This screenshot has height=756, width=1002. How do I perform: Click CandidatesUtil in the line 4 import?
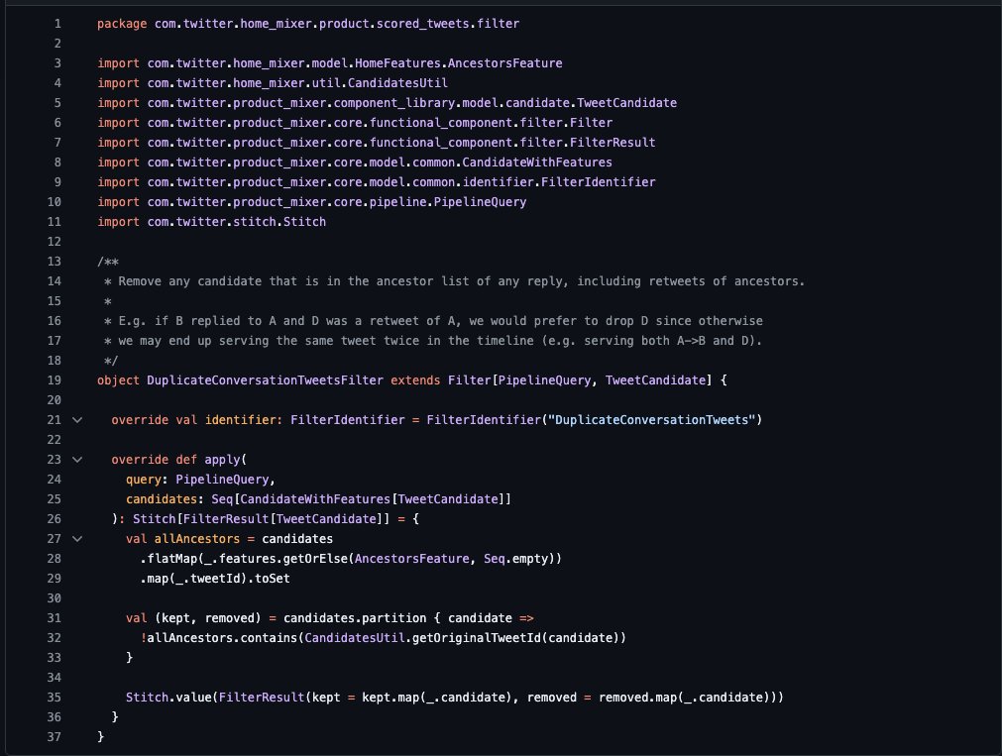tap(397, 83)
